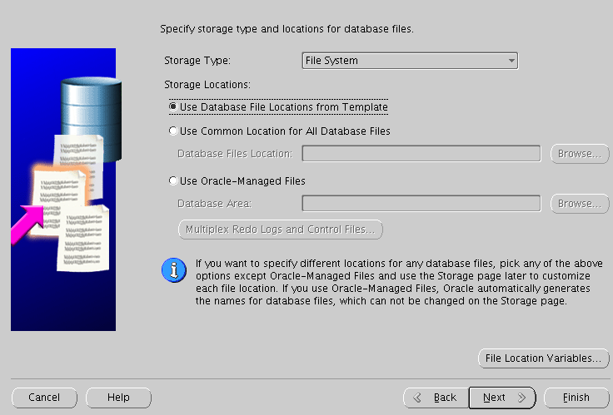
Task: Click the Database Files Location field
Action: (x=421, y=153)
